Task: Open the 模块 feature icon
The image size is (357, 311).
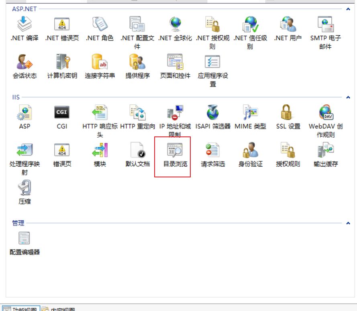Action: click(x=100, y=150)
